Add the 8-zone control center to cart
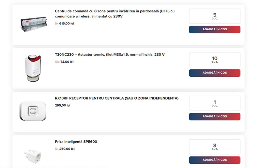 tap(215, 29)
